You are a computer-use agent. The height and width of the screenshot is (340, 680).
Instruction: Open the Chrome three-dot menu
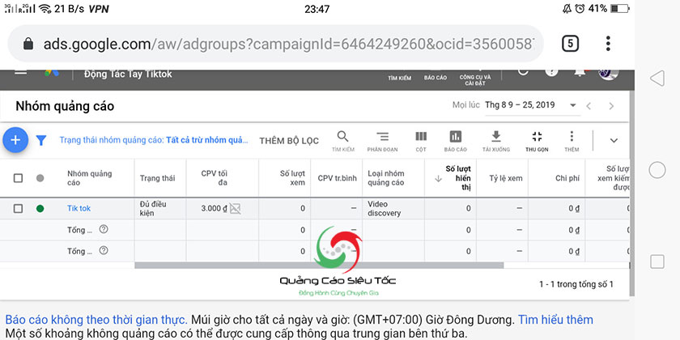[x=608, y=44]
